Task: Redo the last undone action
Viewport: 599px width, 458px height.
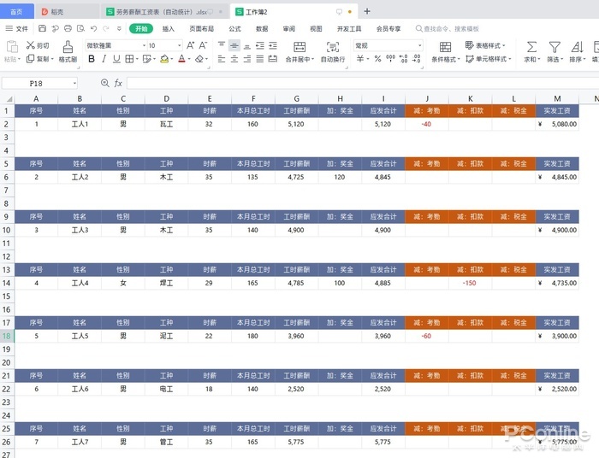Action: click(x=106, y=28)
